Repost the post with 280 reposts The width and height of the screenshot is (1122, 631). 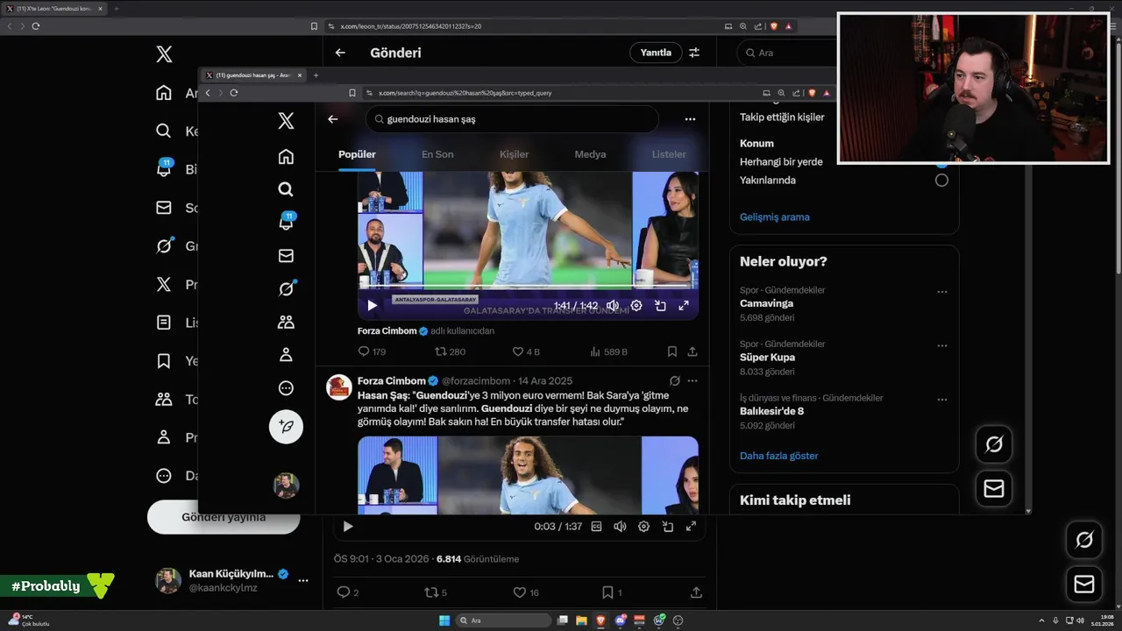(x=450, y=351)
